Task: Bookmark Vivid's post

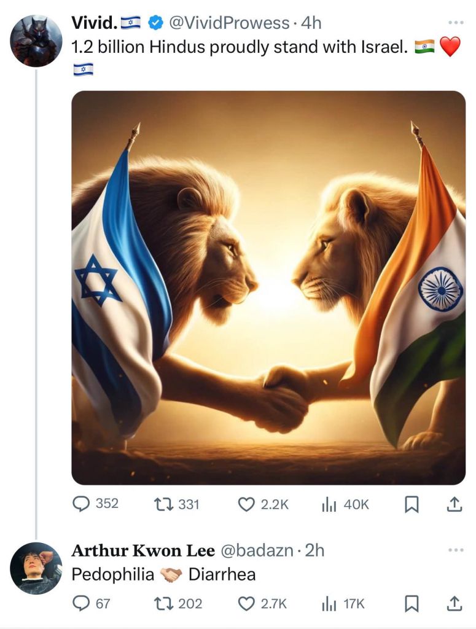Action: pos(412,504)
